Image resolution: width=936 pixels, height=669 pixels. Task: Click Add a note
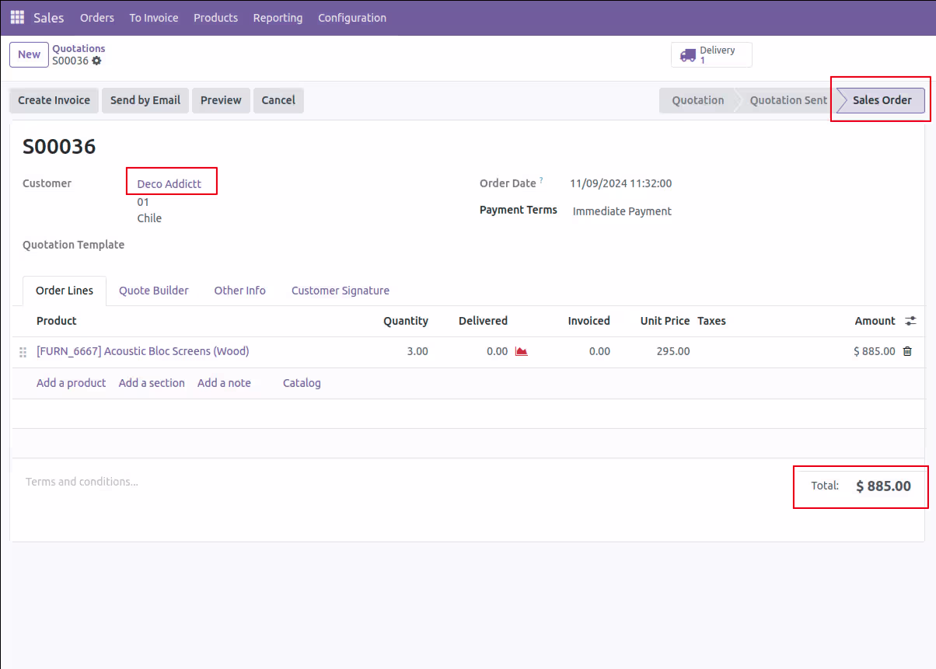[224, 383]
